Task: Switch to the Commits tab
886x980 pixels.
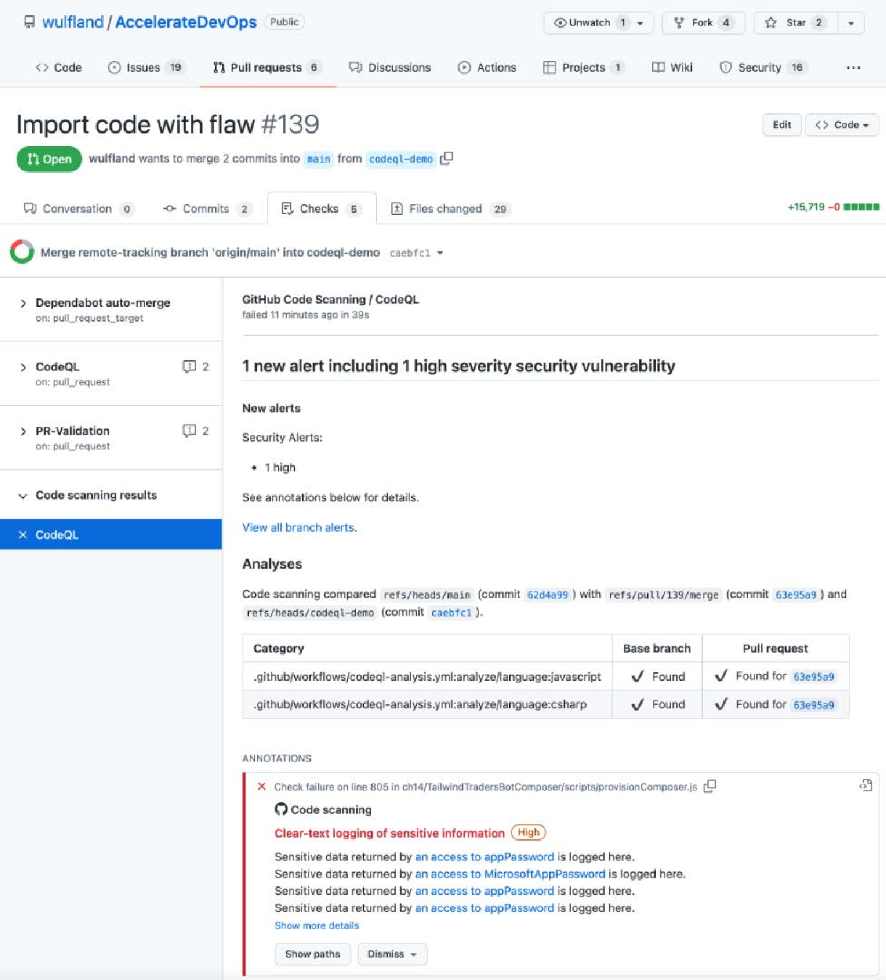Action: [x=207, y=209]
